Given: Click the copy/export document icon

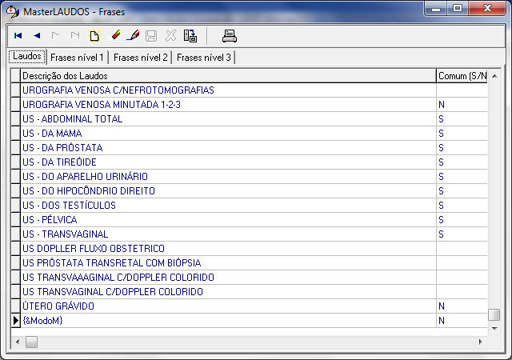Looking at the screenshot, I should click(x=190, y=36).
